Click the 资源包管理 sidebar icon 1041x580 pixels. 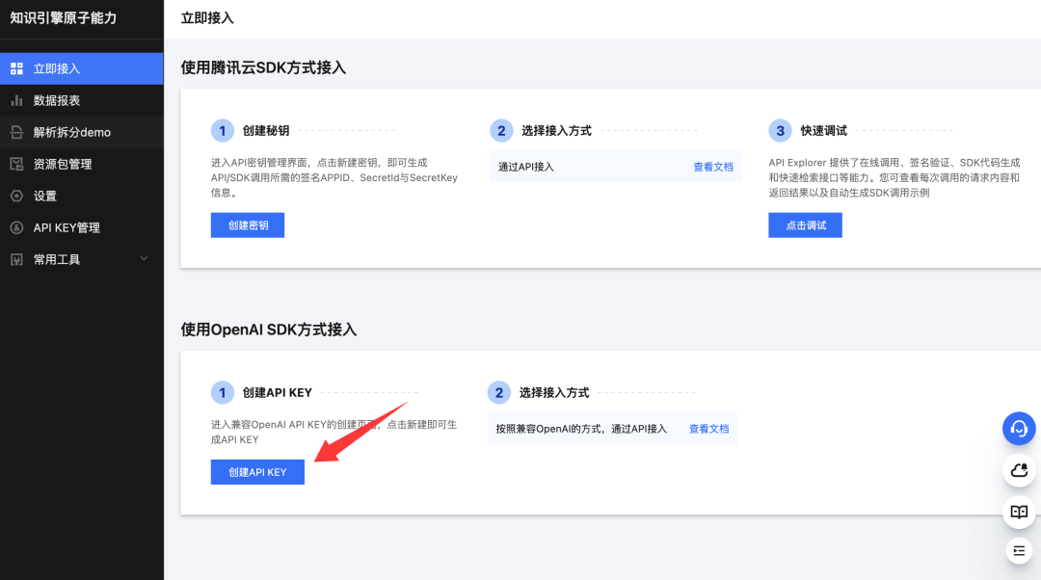point(16,164)
